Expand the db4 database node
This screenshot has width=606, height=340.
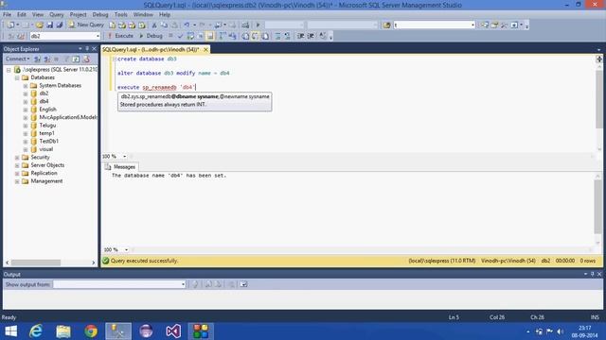[x=26, y=101]
